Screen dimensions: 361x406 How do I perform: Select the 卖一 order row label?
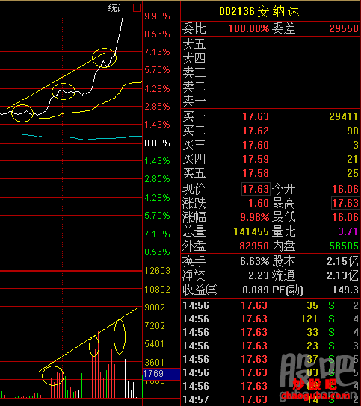[x=194, y=101]
